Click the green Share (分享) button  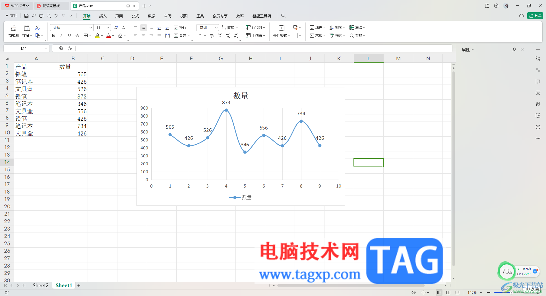[535, 16]
